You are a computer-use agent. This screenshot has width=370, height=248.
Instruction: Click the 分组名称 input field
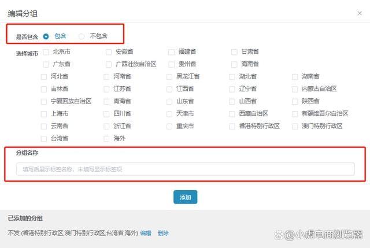tap(185, 169)
